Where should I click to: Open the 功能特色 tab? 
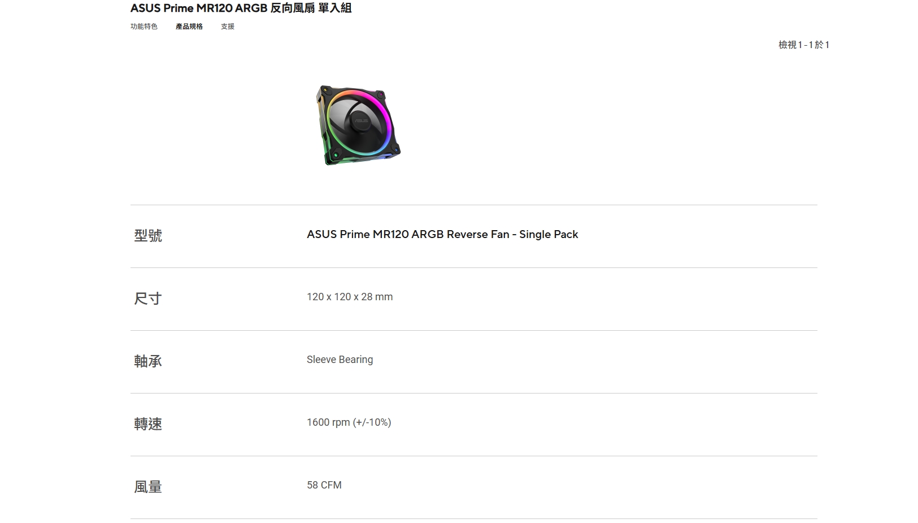click(144, 27)
